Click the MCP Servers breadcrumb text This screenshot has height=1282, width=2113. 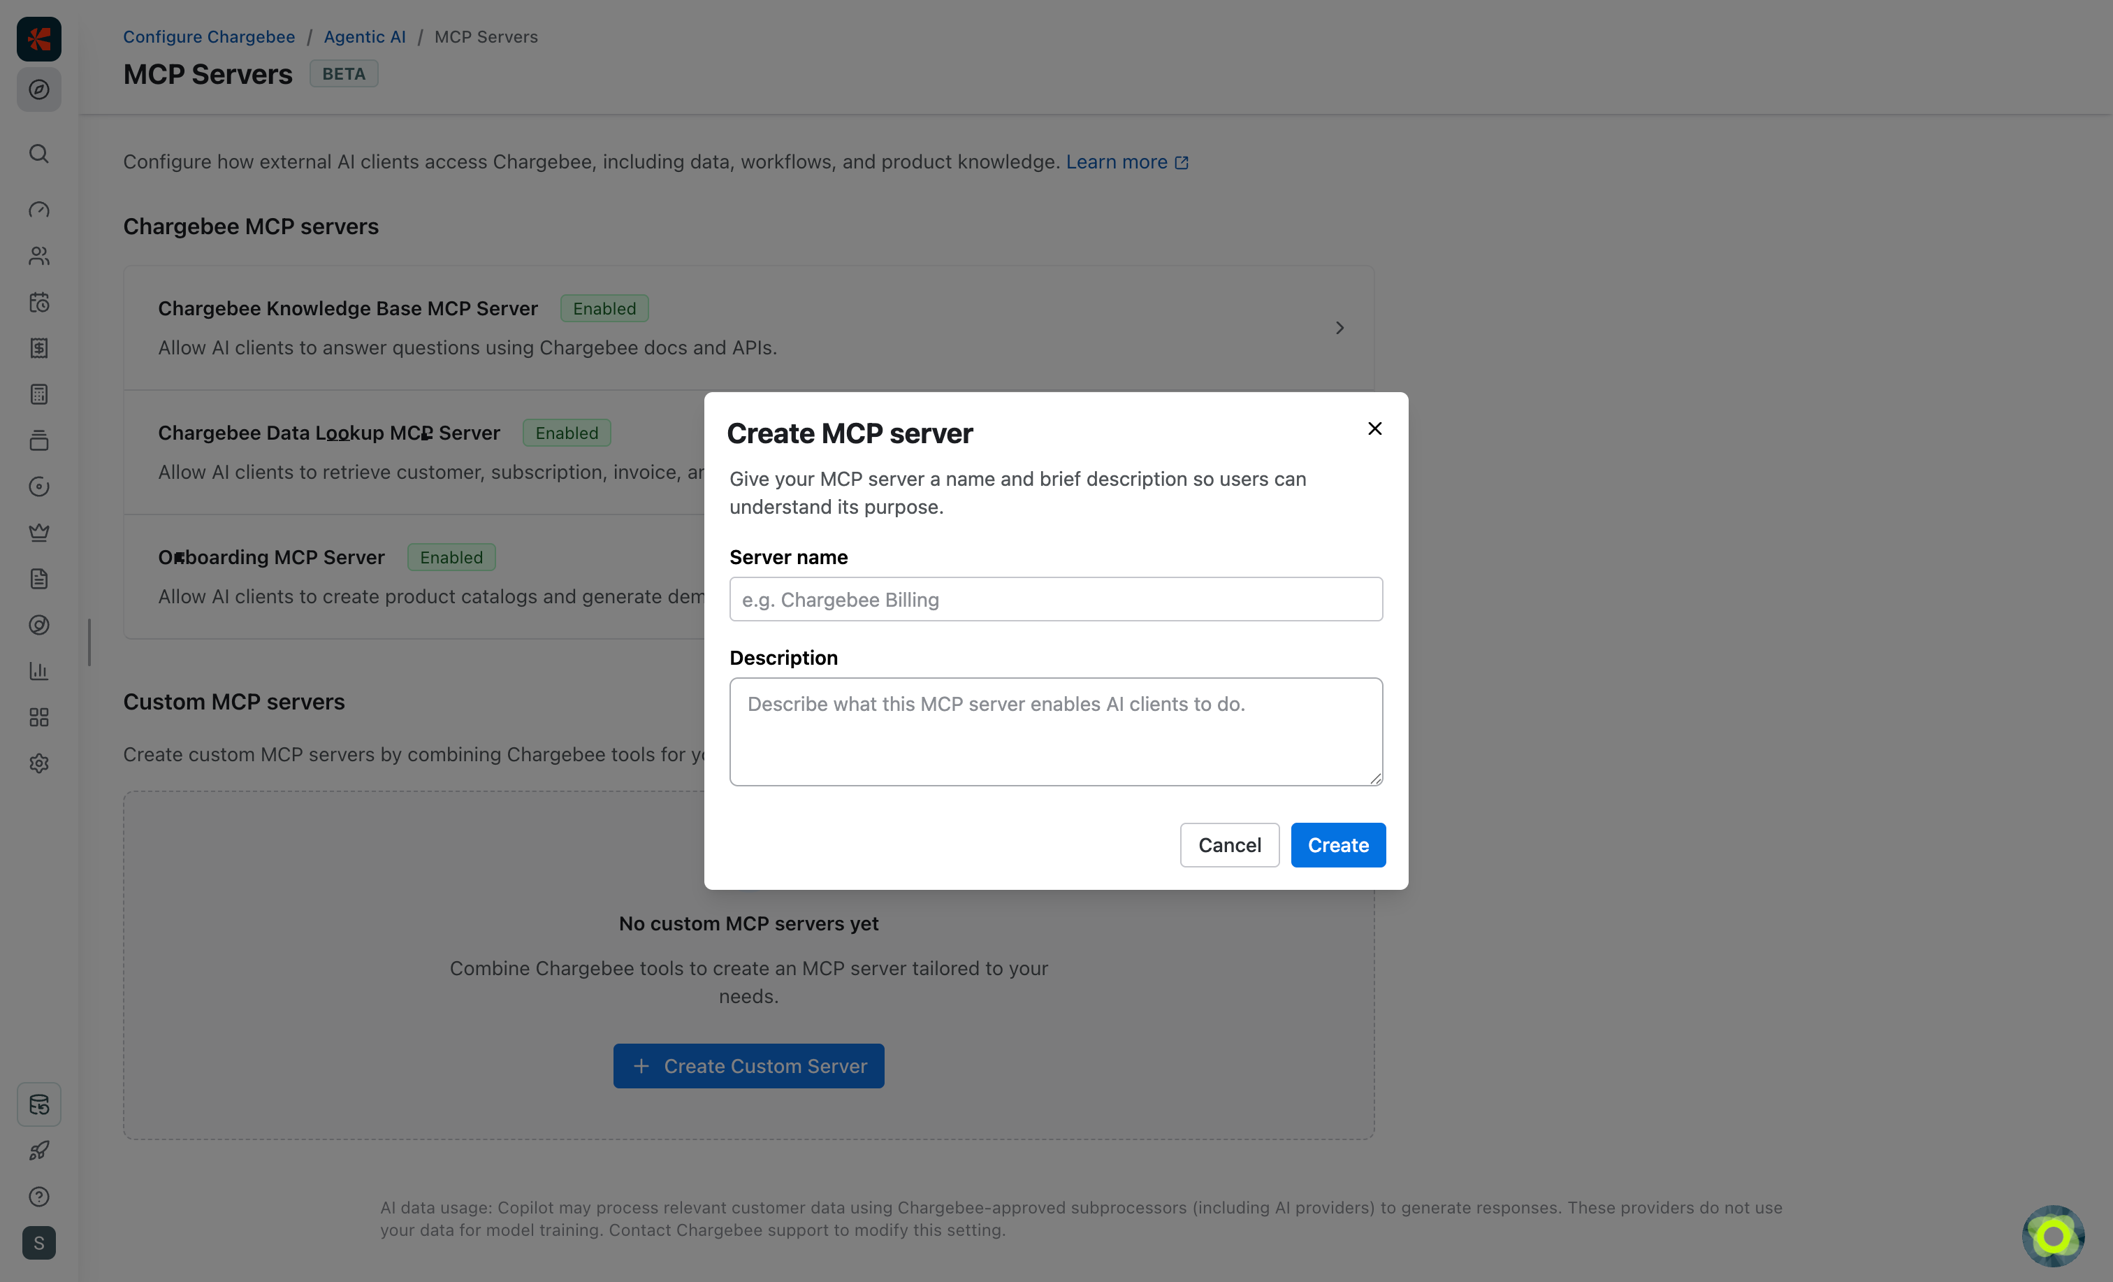(x=486, y=37)
